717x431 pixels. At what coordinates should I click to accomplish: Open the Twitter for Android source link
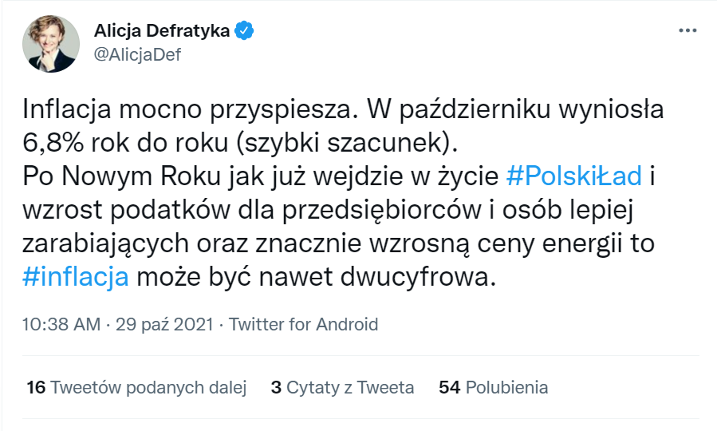tap(304, 325)
